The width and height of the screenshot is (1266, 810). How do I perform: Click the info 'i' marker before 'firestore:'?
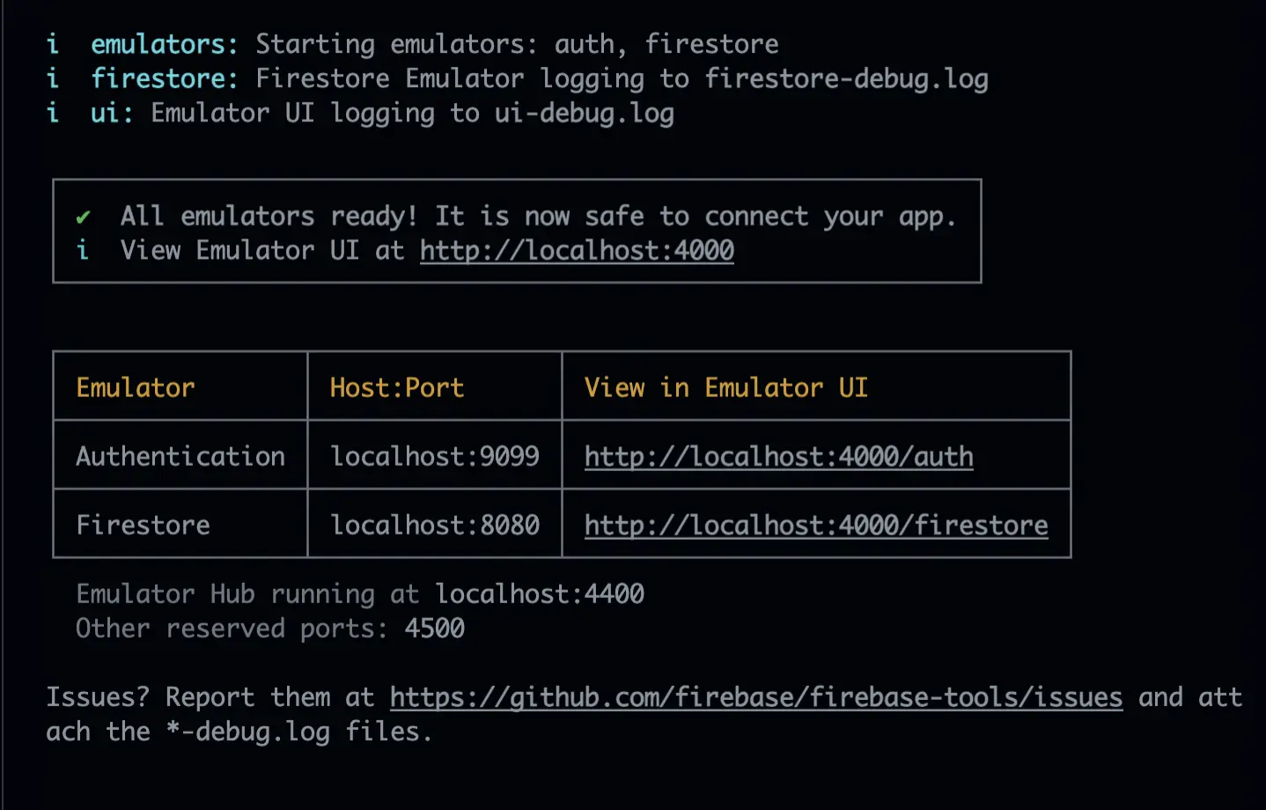click(x=53, y=78)
